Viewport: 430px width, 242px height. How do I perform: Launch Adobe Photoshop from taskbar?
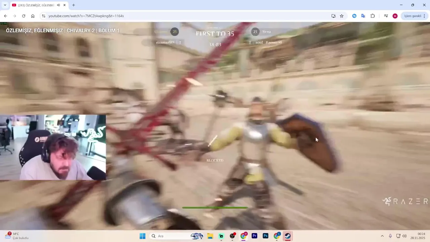[265, 236]
